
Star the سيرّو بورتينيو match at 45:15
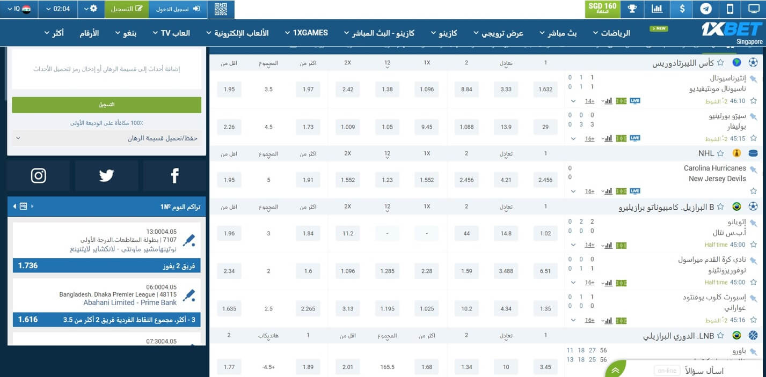754,138
